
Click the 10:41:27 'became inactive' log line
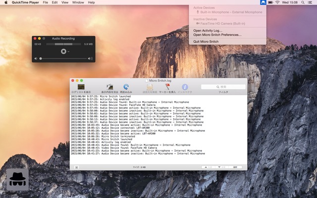coord(138,153)
